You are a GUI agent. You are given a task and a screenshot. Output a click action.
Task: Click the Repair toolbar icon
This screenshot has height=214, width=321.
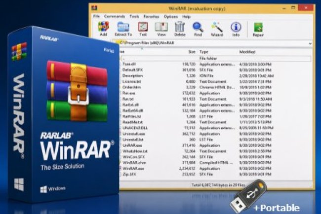258,29
